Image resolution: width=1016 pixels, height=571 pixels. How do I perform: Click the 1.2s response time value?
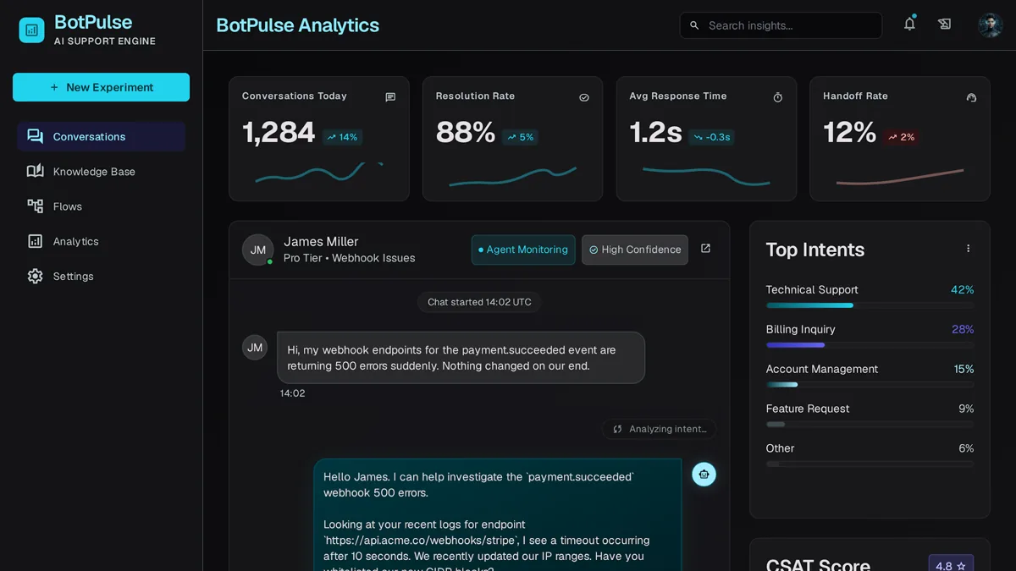click(655, 133)
